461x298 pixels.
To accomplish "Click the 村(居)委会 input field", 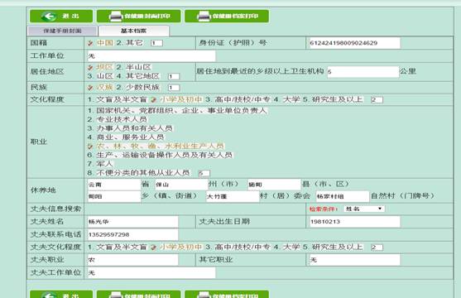I will [233, 196].
